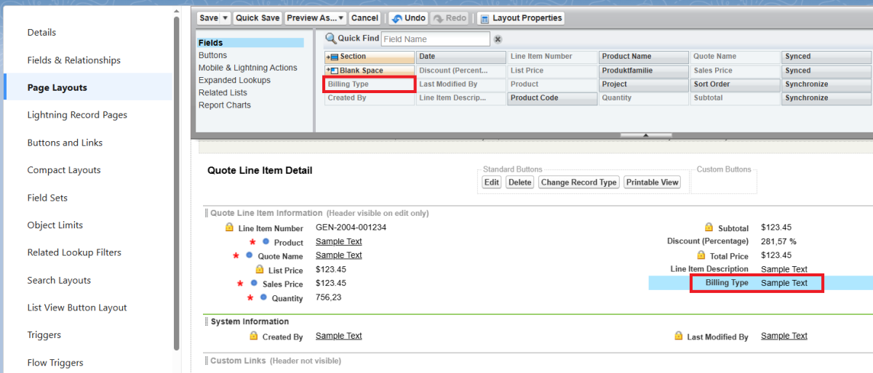Clear Quick Find with the x icon
Viewport: 873px width, 373px height.
coord(498,39)
